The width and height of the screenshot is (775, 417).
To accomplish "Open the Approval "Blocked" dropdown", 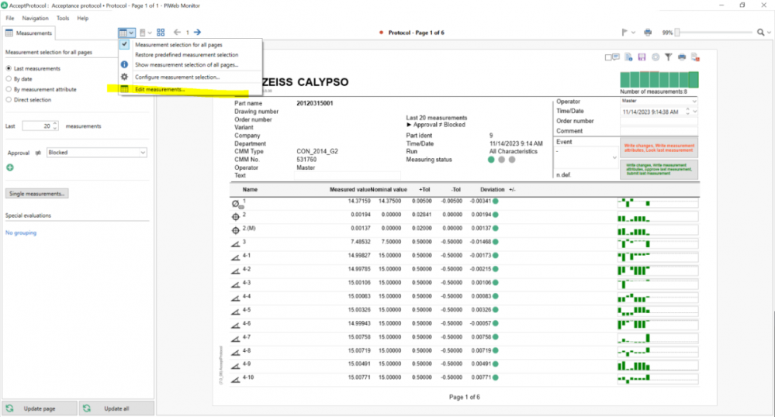I will (96, 153).
